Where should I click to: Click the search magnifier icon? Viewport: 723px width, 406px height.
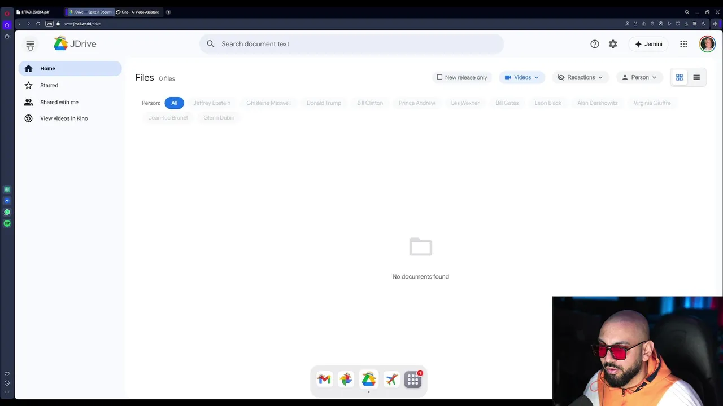211,44
